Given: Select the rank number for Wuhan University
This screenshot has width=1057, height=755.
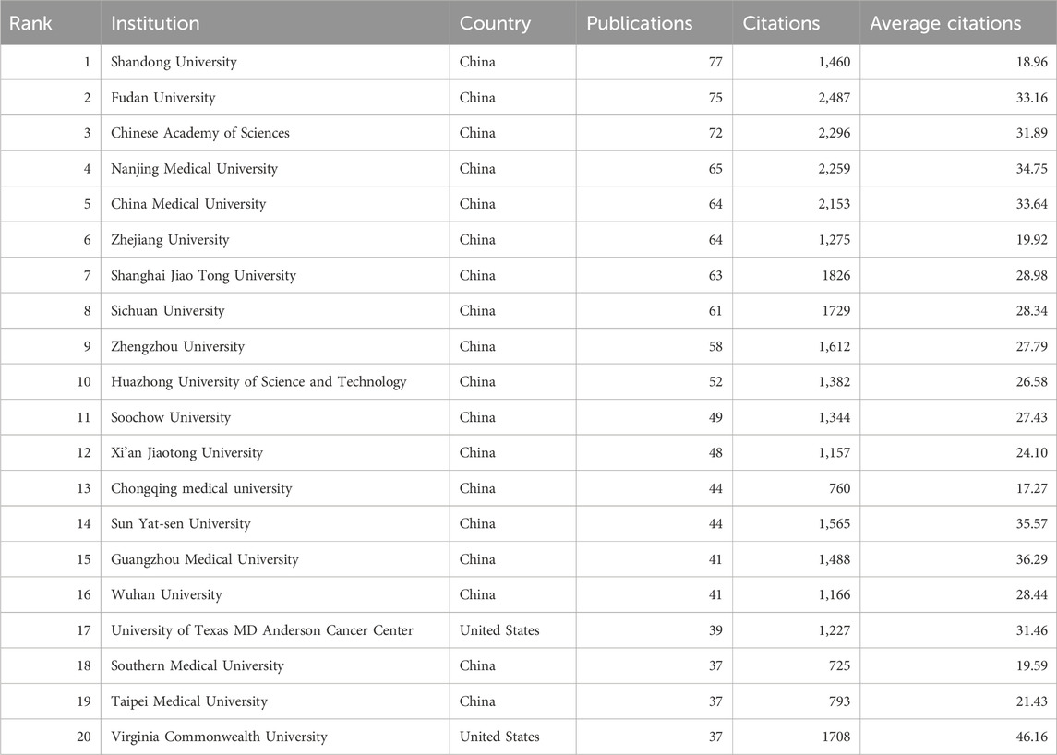Looking at the screenshot, I should (x=84, y=594).
